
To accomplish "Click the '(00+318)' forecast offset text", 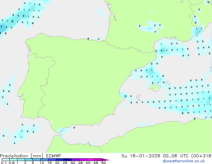I will [202, 156].
